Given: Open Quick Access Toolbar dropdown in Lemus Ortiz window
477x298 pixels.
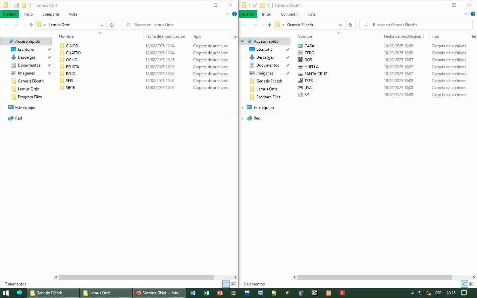Looking at the screenshot, I should 30,6.
